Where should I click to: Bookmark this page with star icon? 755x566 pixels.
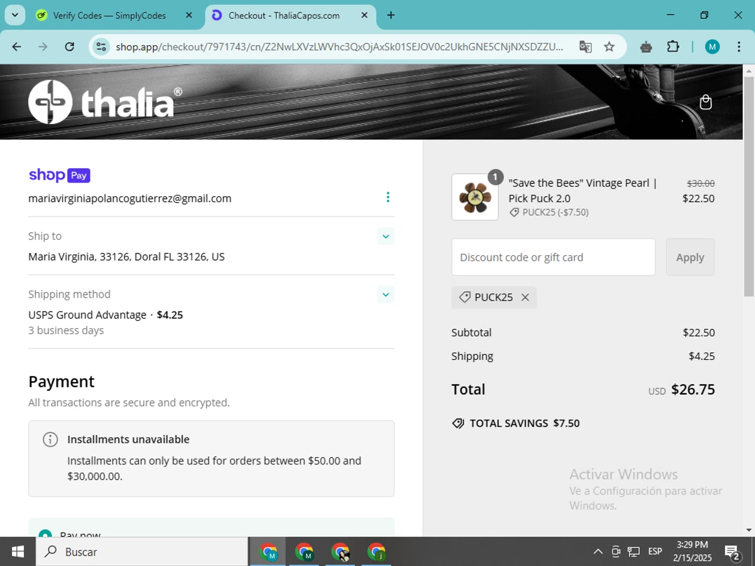[609, 47]
